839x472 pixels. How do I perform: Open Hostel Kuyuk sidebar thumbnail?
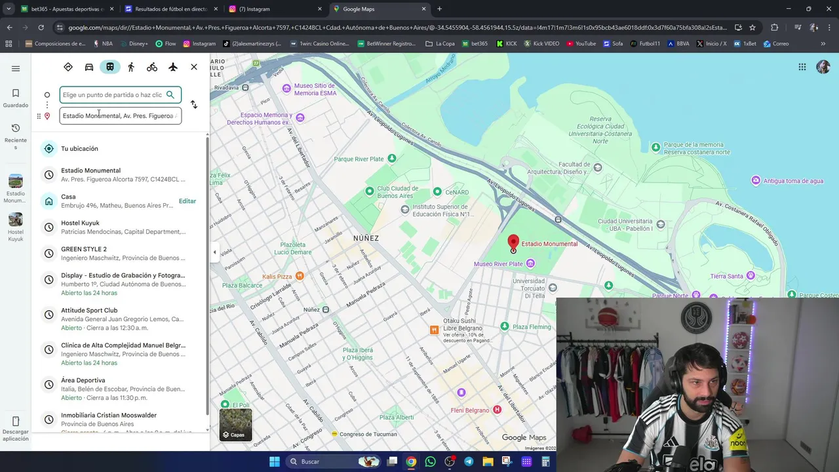16,227
